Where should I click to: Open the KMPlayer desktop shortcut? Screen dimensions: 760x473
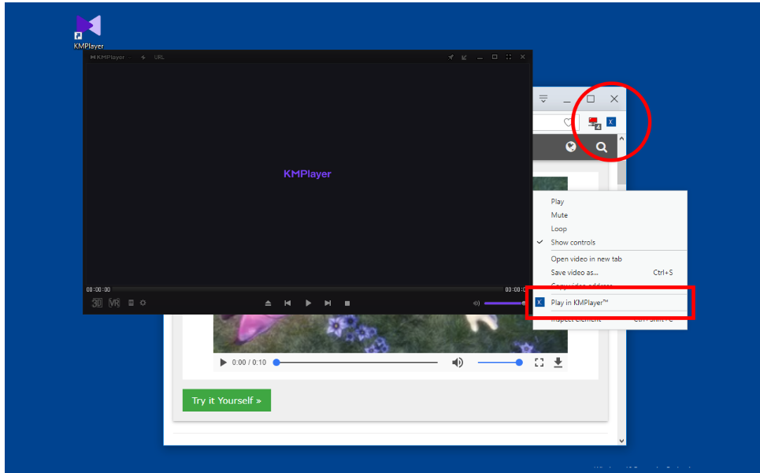(89, 32)
